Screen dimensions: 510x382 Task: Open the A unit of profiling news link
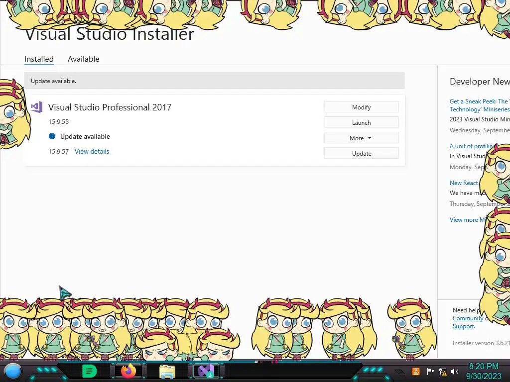[x=472, y=146]
